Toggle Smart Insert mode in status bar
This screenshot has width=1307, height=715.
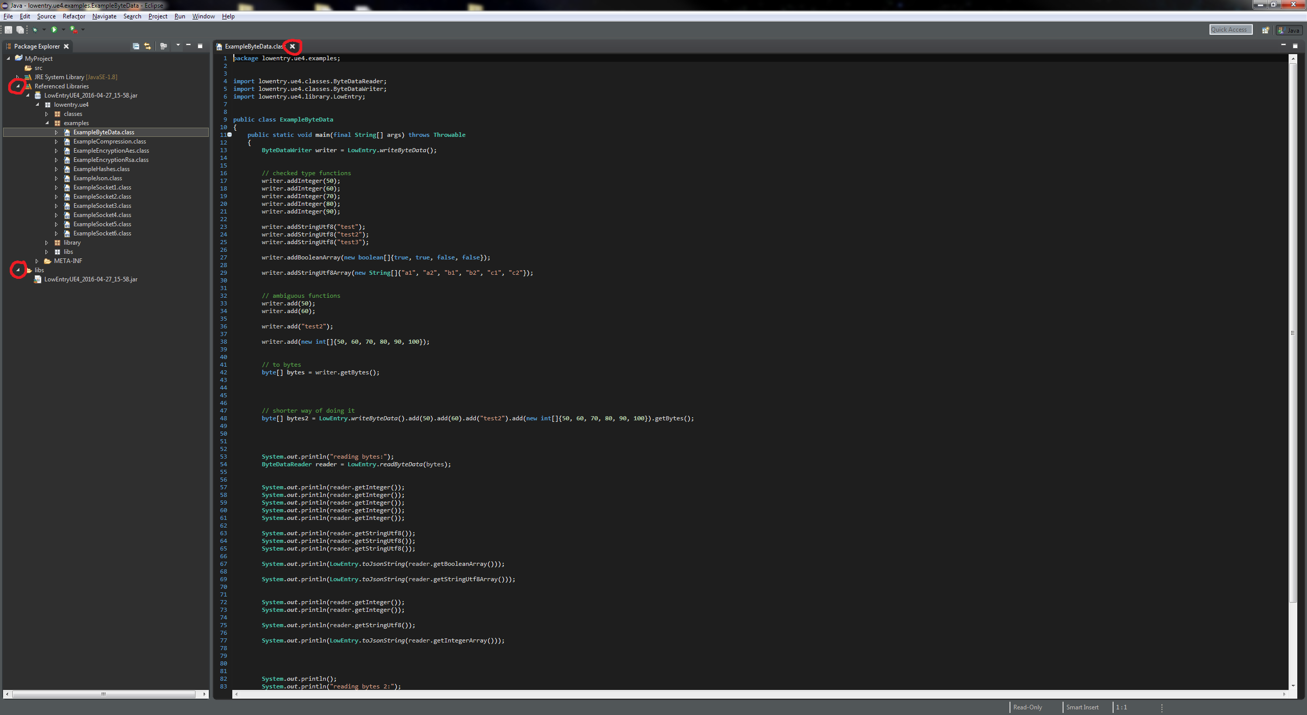click(x=1082, y=707)
